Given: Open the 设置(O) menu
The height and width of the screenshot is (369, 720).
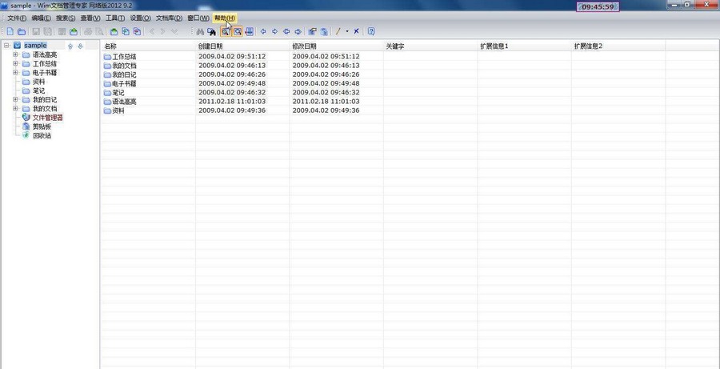Looking at the screenshot, I should [140, 18].
